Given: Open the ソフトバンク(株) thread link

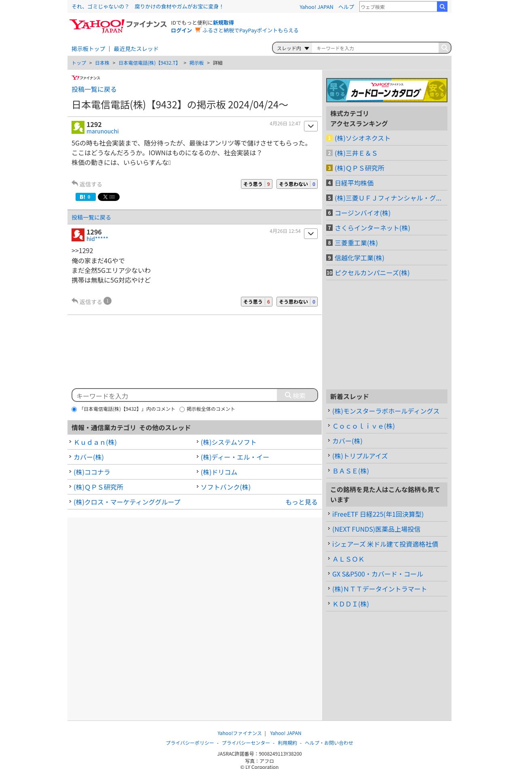Looking at the screenshot, I should click(x=226, y=487).
